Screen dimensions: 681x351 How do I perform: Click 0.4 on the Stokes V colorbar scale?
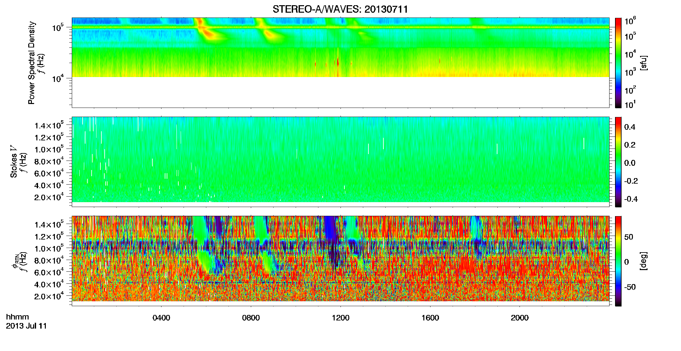tap(630, 127)
